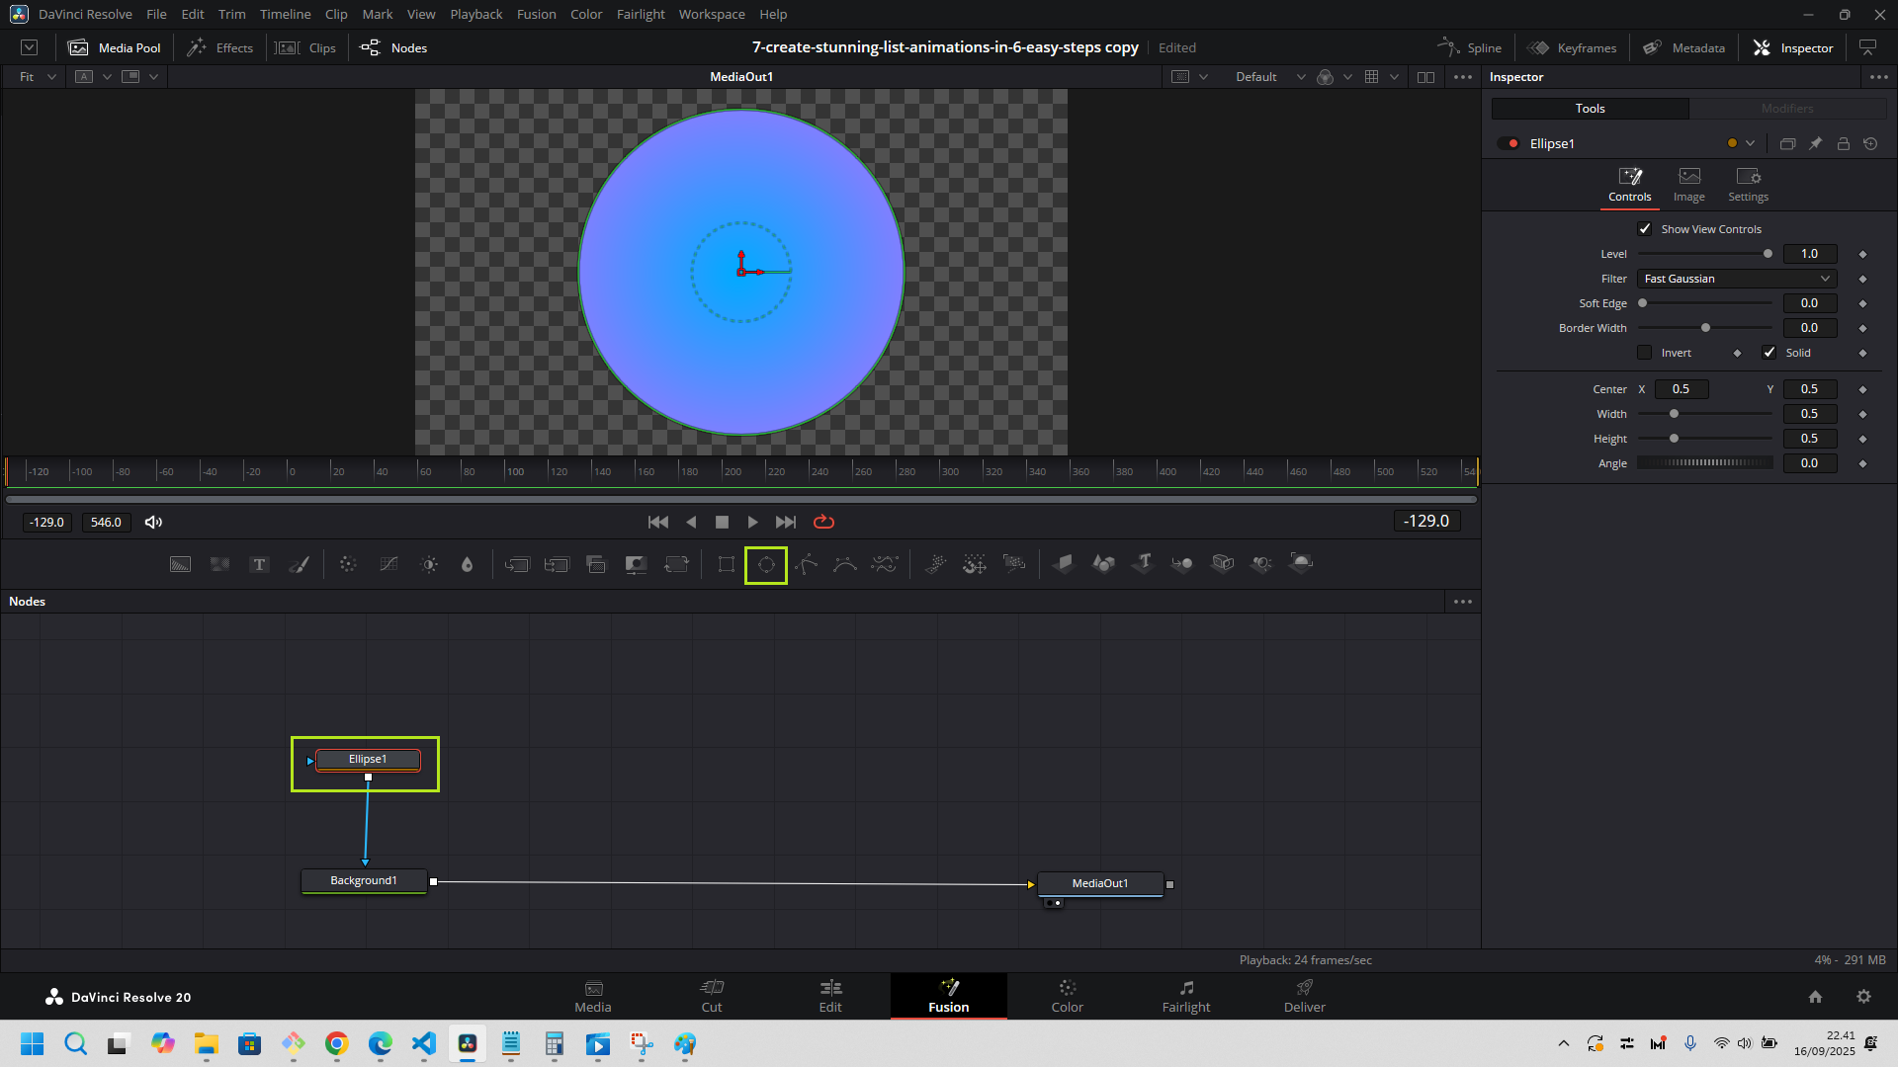
Task: Switch to the Color page tab
Action: pos(1067,996)
